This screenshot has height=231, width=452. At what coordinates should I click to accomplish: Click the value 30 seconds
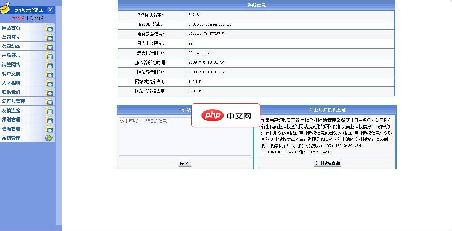point(199,53)
